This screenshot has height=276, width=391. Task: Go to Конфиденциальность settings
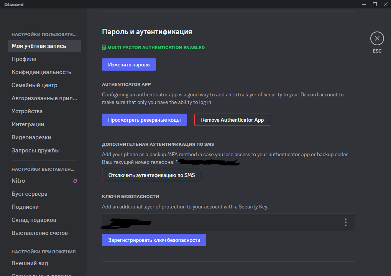click(x=41, y=72)
